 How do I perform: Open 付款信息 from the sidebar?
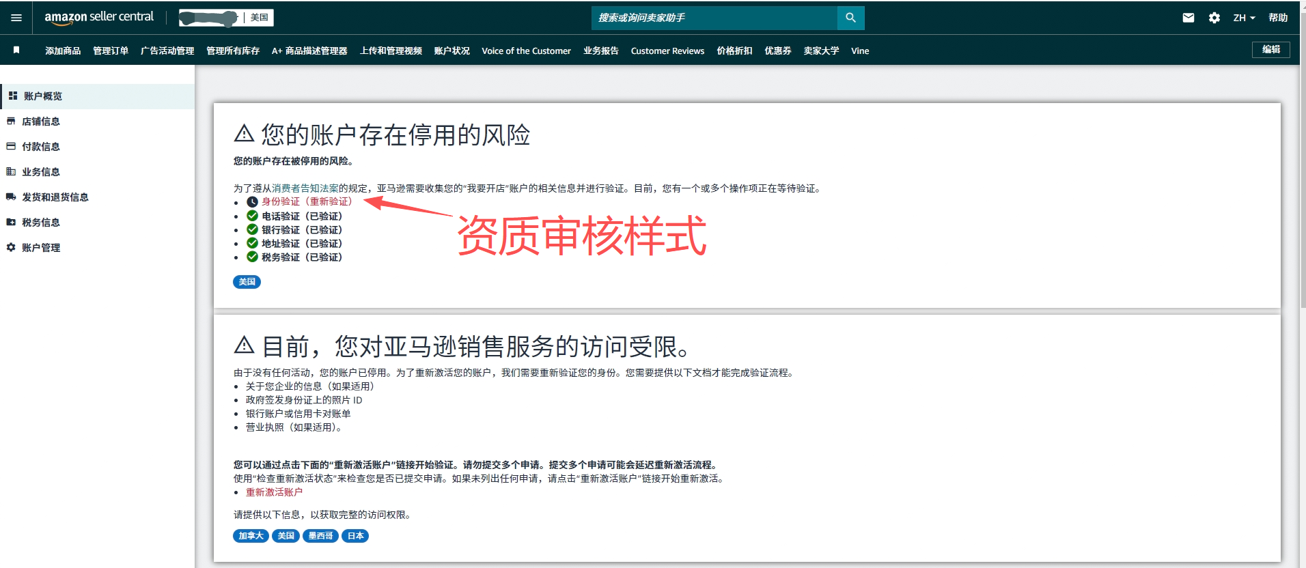pos(41,147)
